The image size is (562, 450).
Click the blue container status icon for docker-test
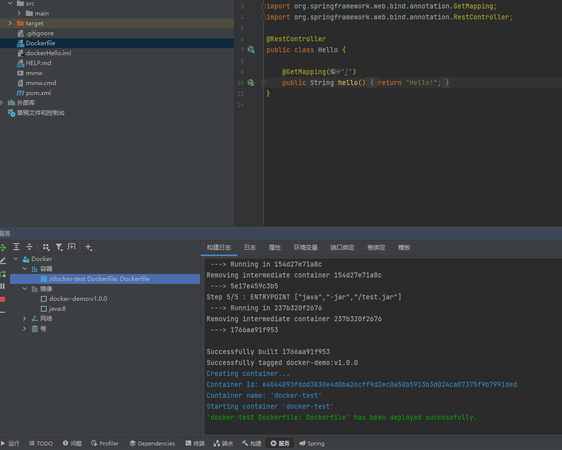44,279
